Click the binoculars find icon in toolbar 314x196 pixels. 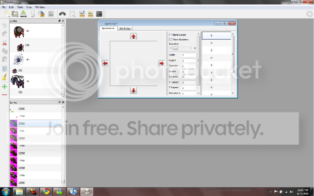[62, 13]
